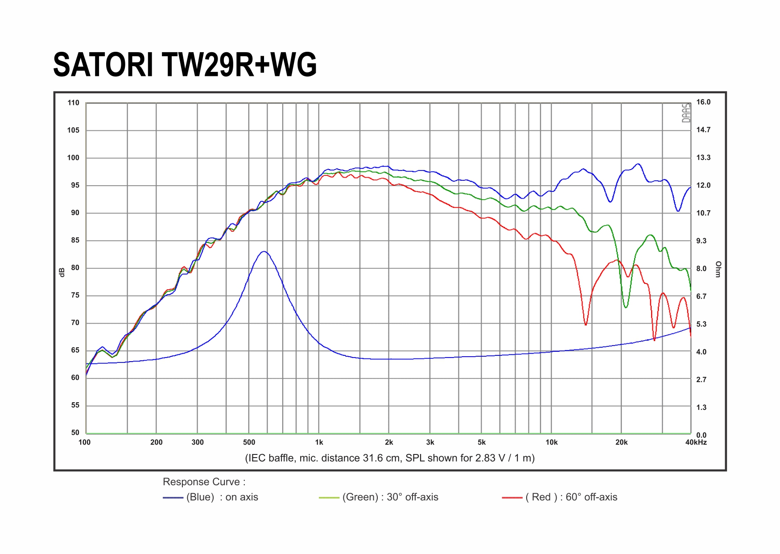Click the '1k' frequency axis tick label
780x554 pixels.
pos(319,442)
